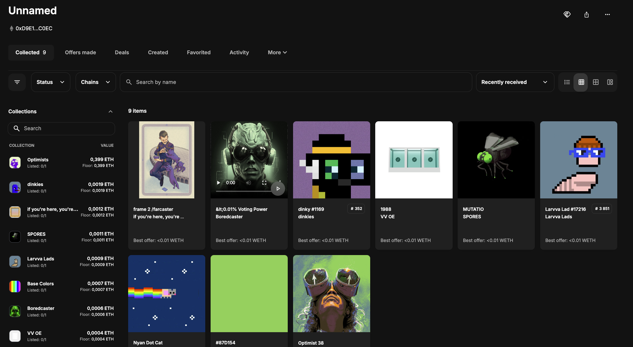
Task: Open the frame 2 /farcaster NFT thumbnail
Action: (167, 160)
